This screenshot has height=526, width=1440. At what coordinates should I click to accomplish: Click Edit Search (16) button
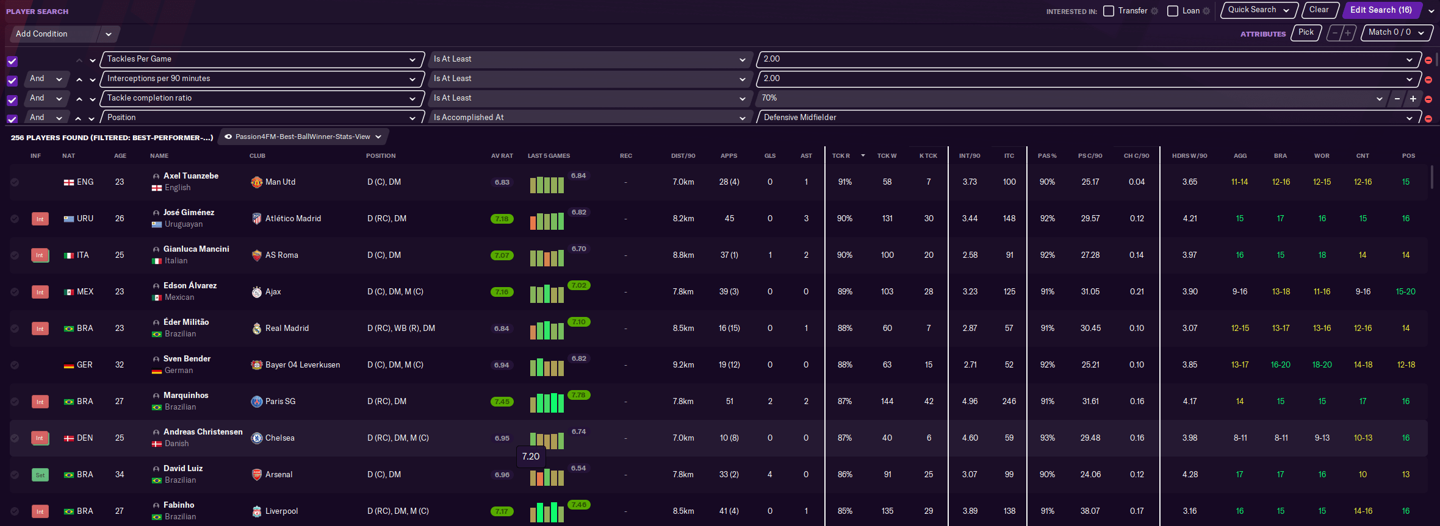[1382, 10]
